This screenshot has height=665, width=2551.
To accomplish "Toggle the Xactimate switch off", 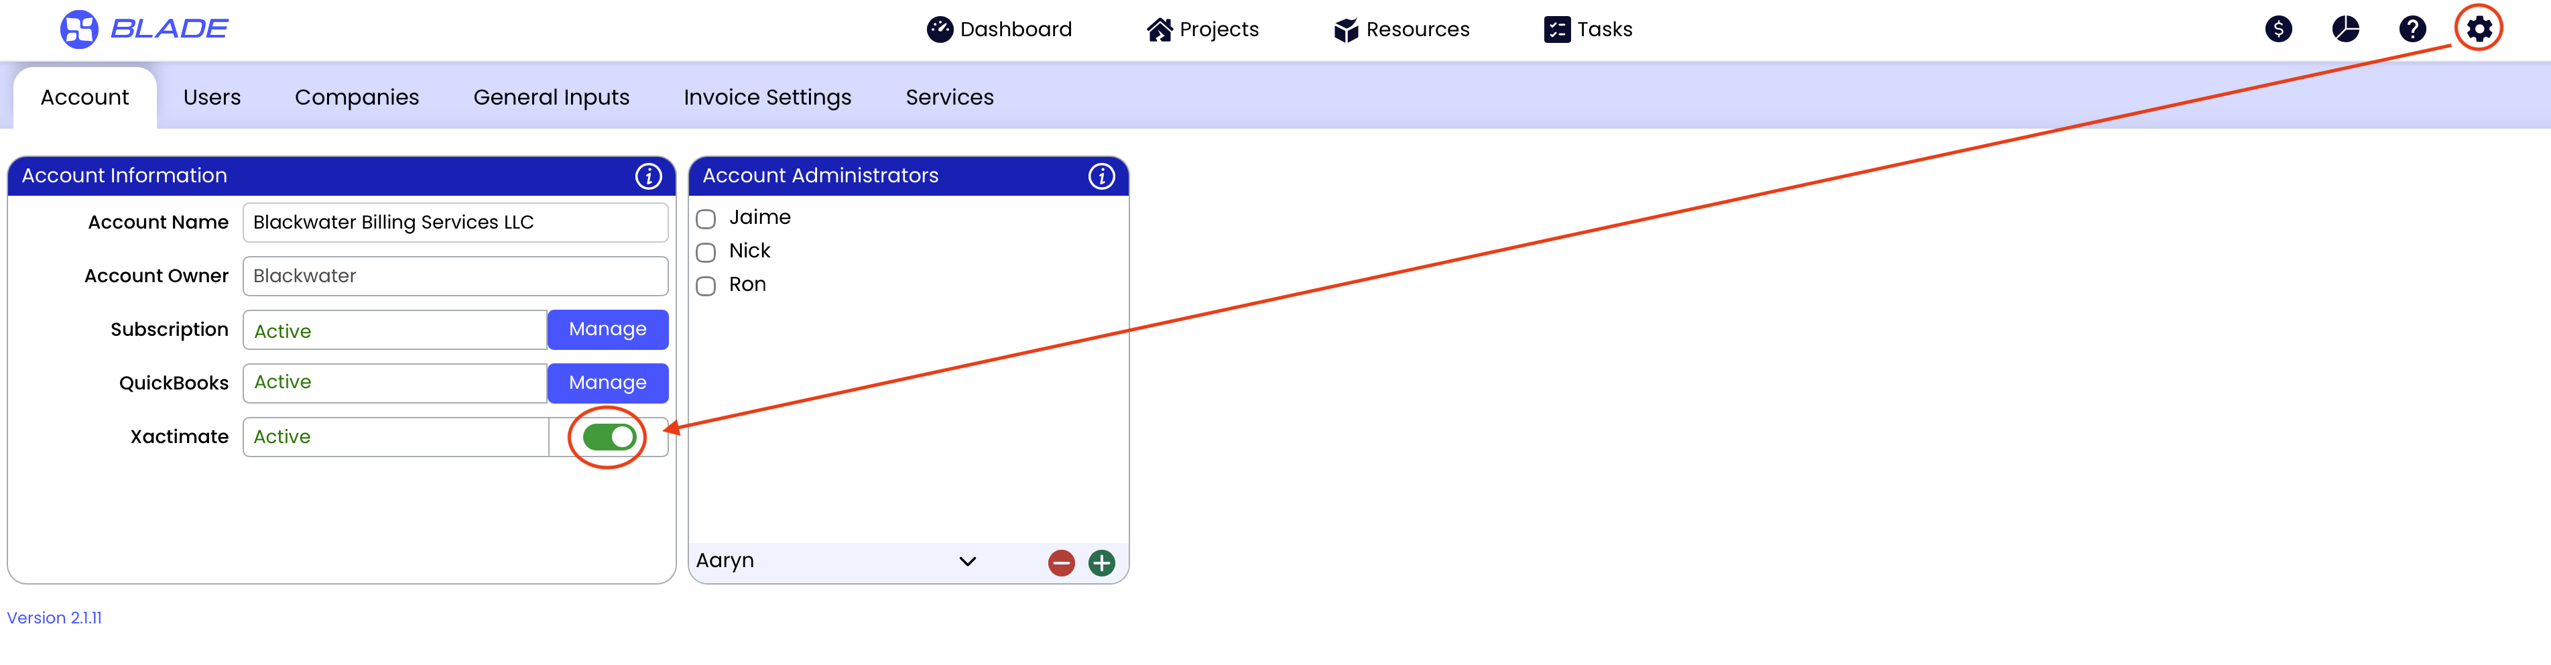I will point(608,437).
